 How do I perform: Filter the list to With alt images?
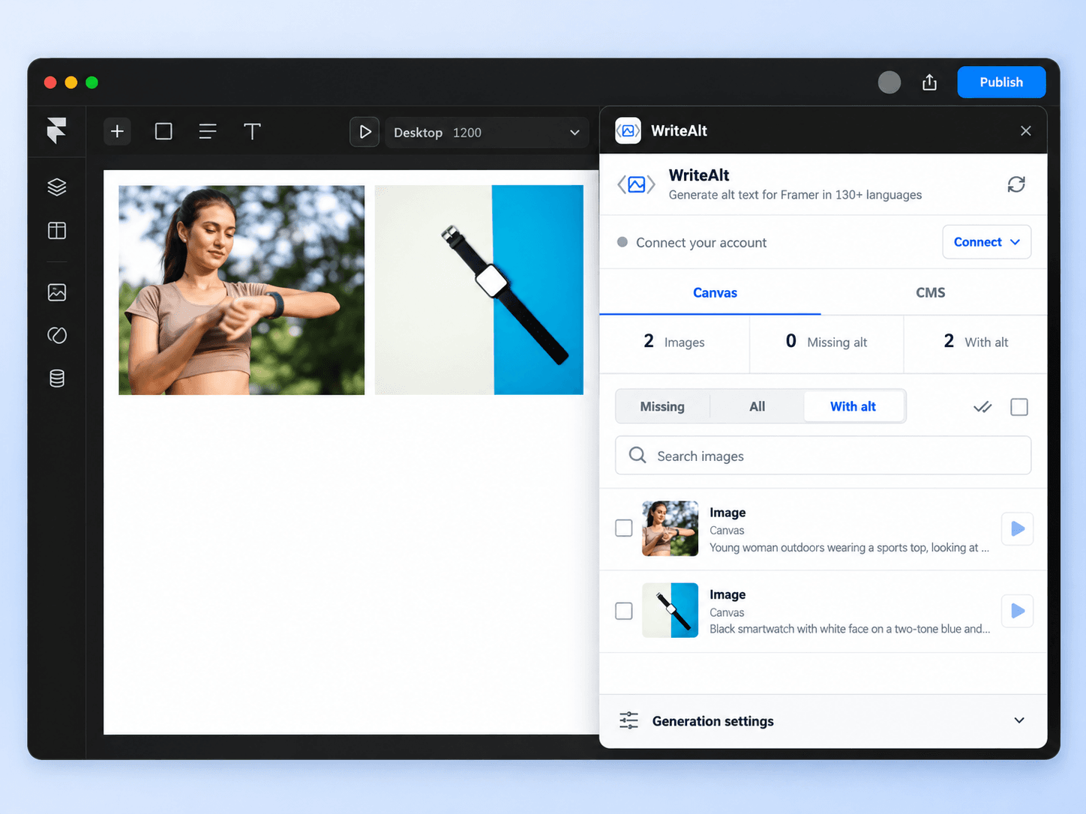(x=853, y=406)
